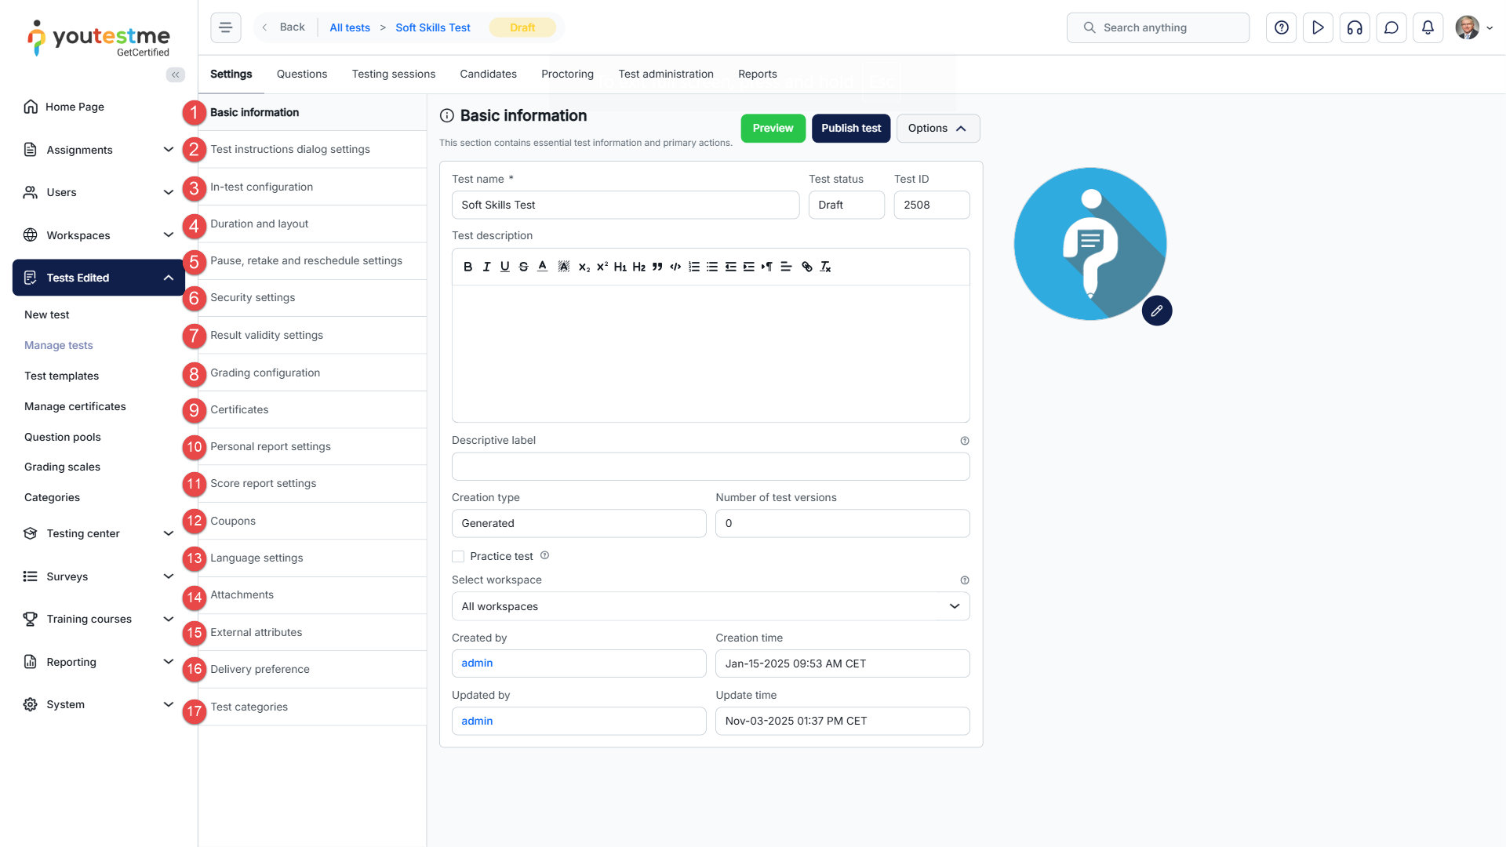Toggle bold formatting in the description editor
1506x847 pixels.
467,267
